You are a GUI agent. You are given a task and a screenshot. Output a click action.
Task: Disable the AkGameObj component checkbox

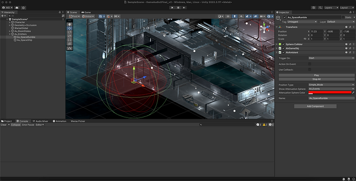(283, 48)
